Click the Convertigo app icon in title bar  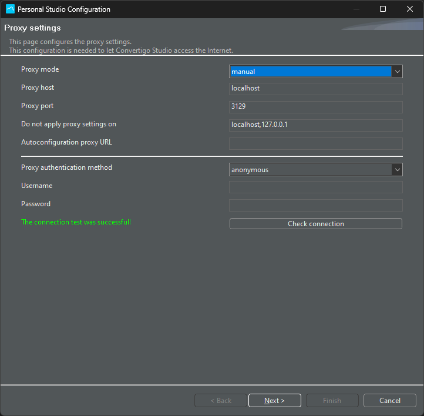click(x=10, y=9)
